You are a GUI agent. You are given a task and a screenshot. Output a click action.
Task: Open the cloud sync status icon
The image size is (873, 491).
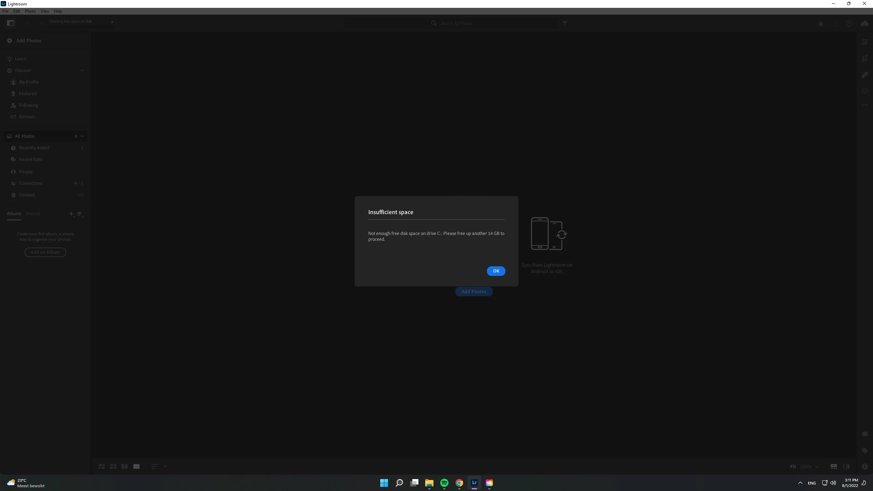pyautogui.click(x=864, y=24)
